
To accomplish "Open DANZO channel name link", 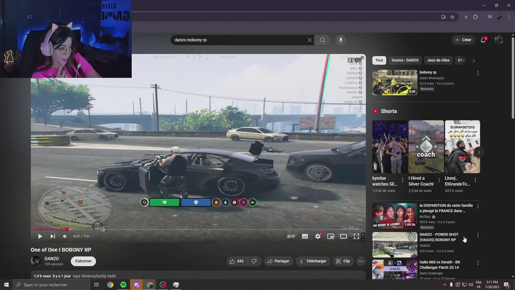I will pos(51,259).
